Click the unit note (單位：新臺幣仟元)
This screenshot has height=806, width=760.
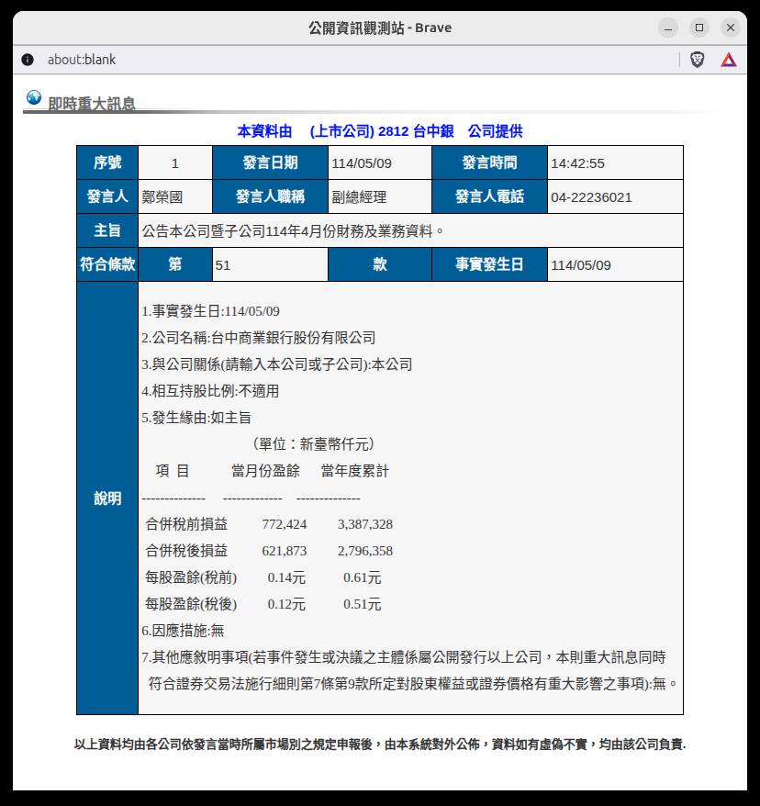click(314, 444)
